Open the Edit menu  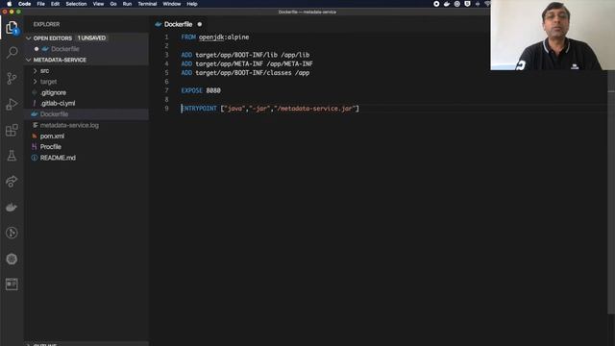click(56, 4)
